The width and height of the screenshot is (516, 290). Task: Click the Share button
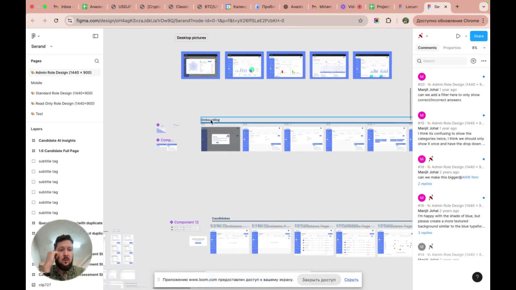point(478,36)
